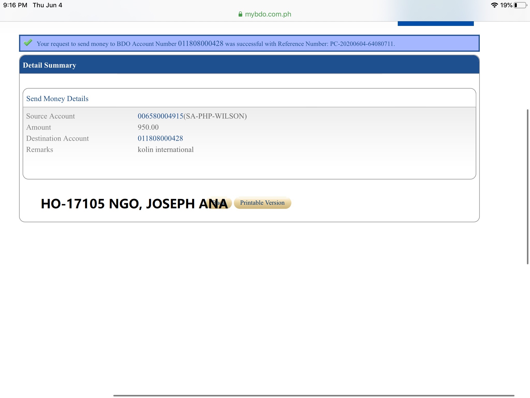Click the 950.00 amount value
530x398 pixels.
(148, 127)
